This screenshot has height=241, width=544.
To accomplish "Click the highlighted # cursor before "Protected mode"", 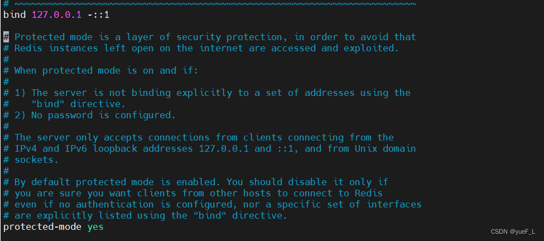I will (x=6, y=37).
